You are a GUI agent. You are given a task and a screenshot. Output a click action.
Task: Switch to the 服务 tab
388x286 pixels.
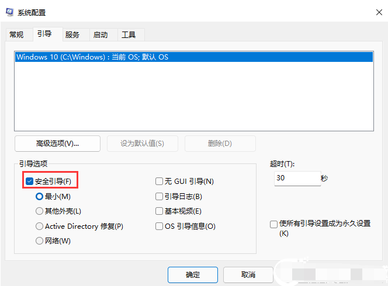pos(72,35)
